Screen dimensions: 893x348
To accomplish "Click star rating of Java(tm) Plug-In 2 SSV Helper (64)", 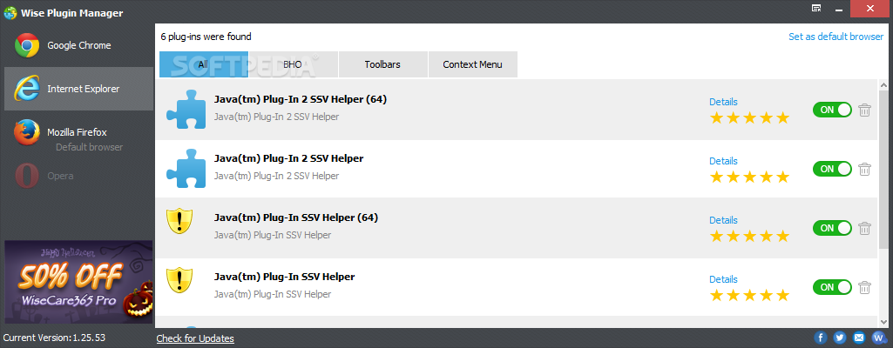I will pos(749,118).
